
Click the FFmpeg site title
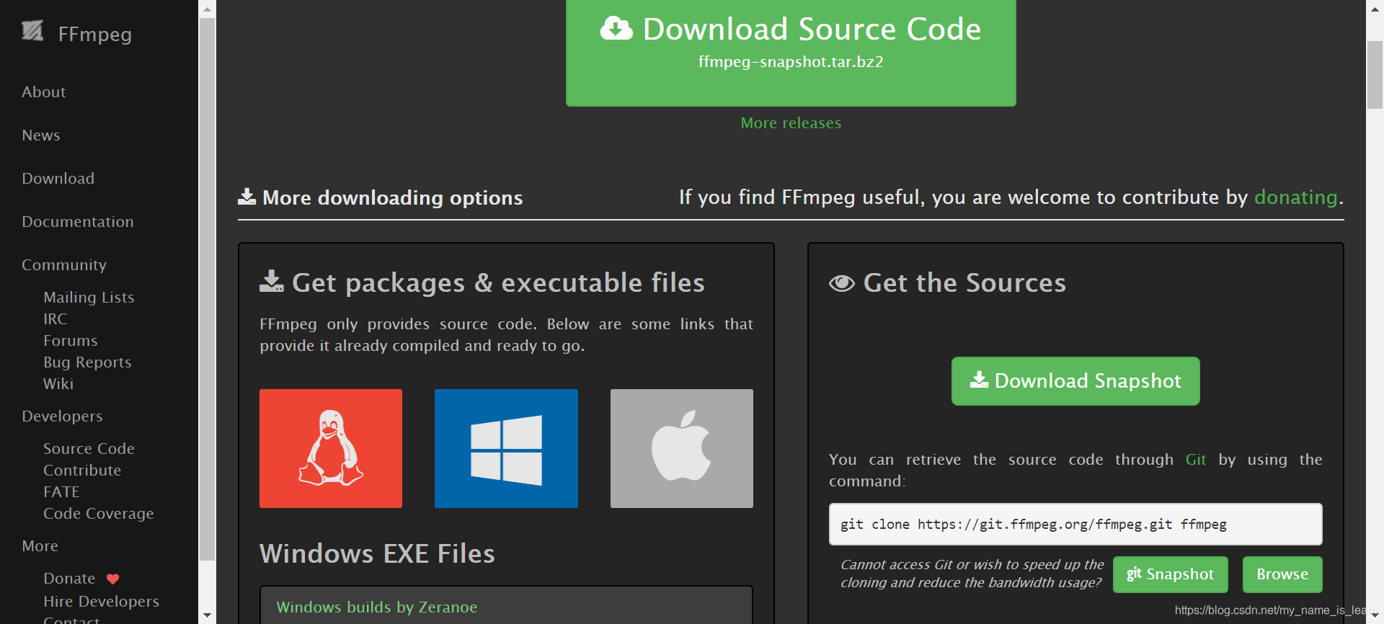tap(94, 35)
